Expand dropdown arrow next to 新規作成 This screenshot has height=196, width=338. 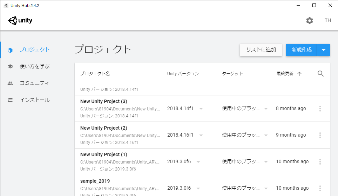click(324, 50)
